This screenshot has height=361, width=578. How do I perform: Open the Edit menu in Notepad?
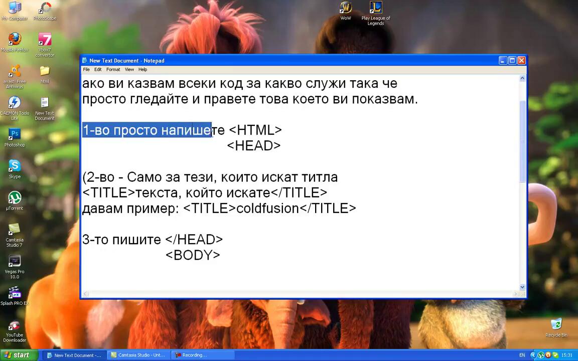(x=98, y=70)
